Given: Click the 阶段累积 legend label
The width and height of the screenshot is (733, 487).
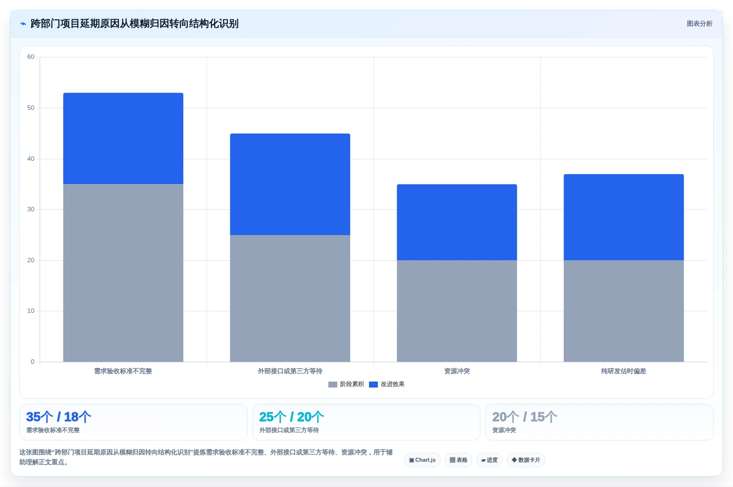Looking at the screenshot, I should click(352, 385).
